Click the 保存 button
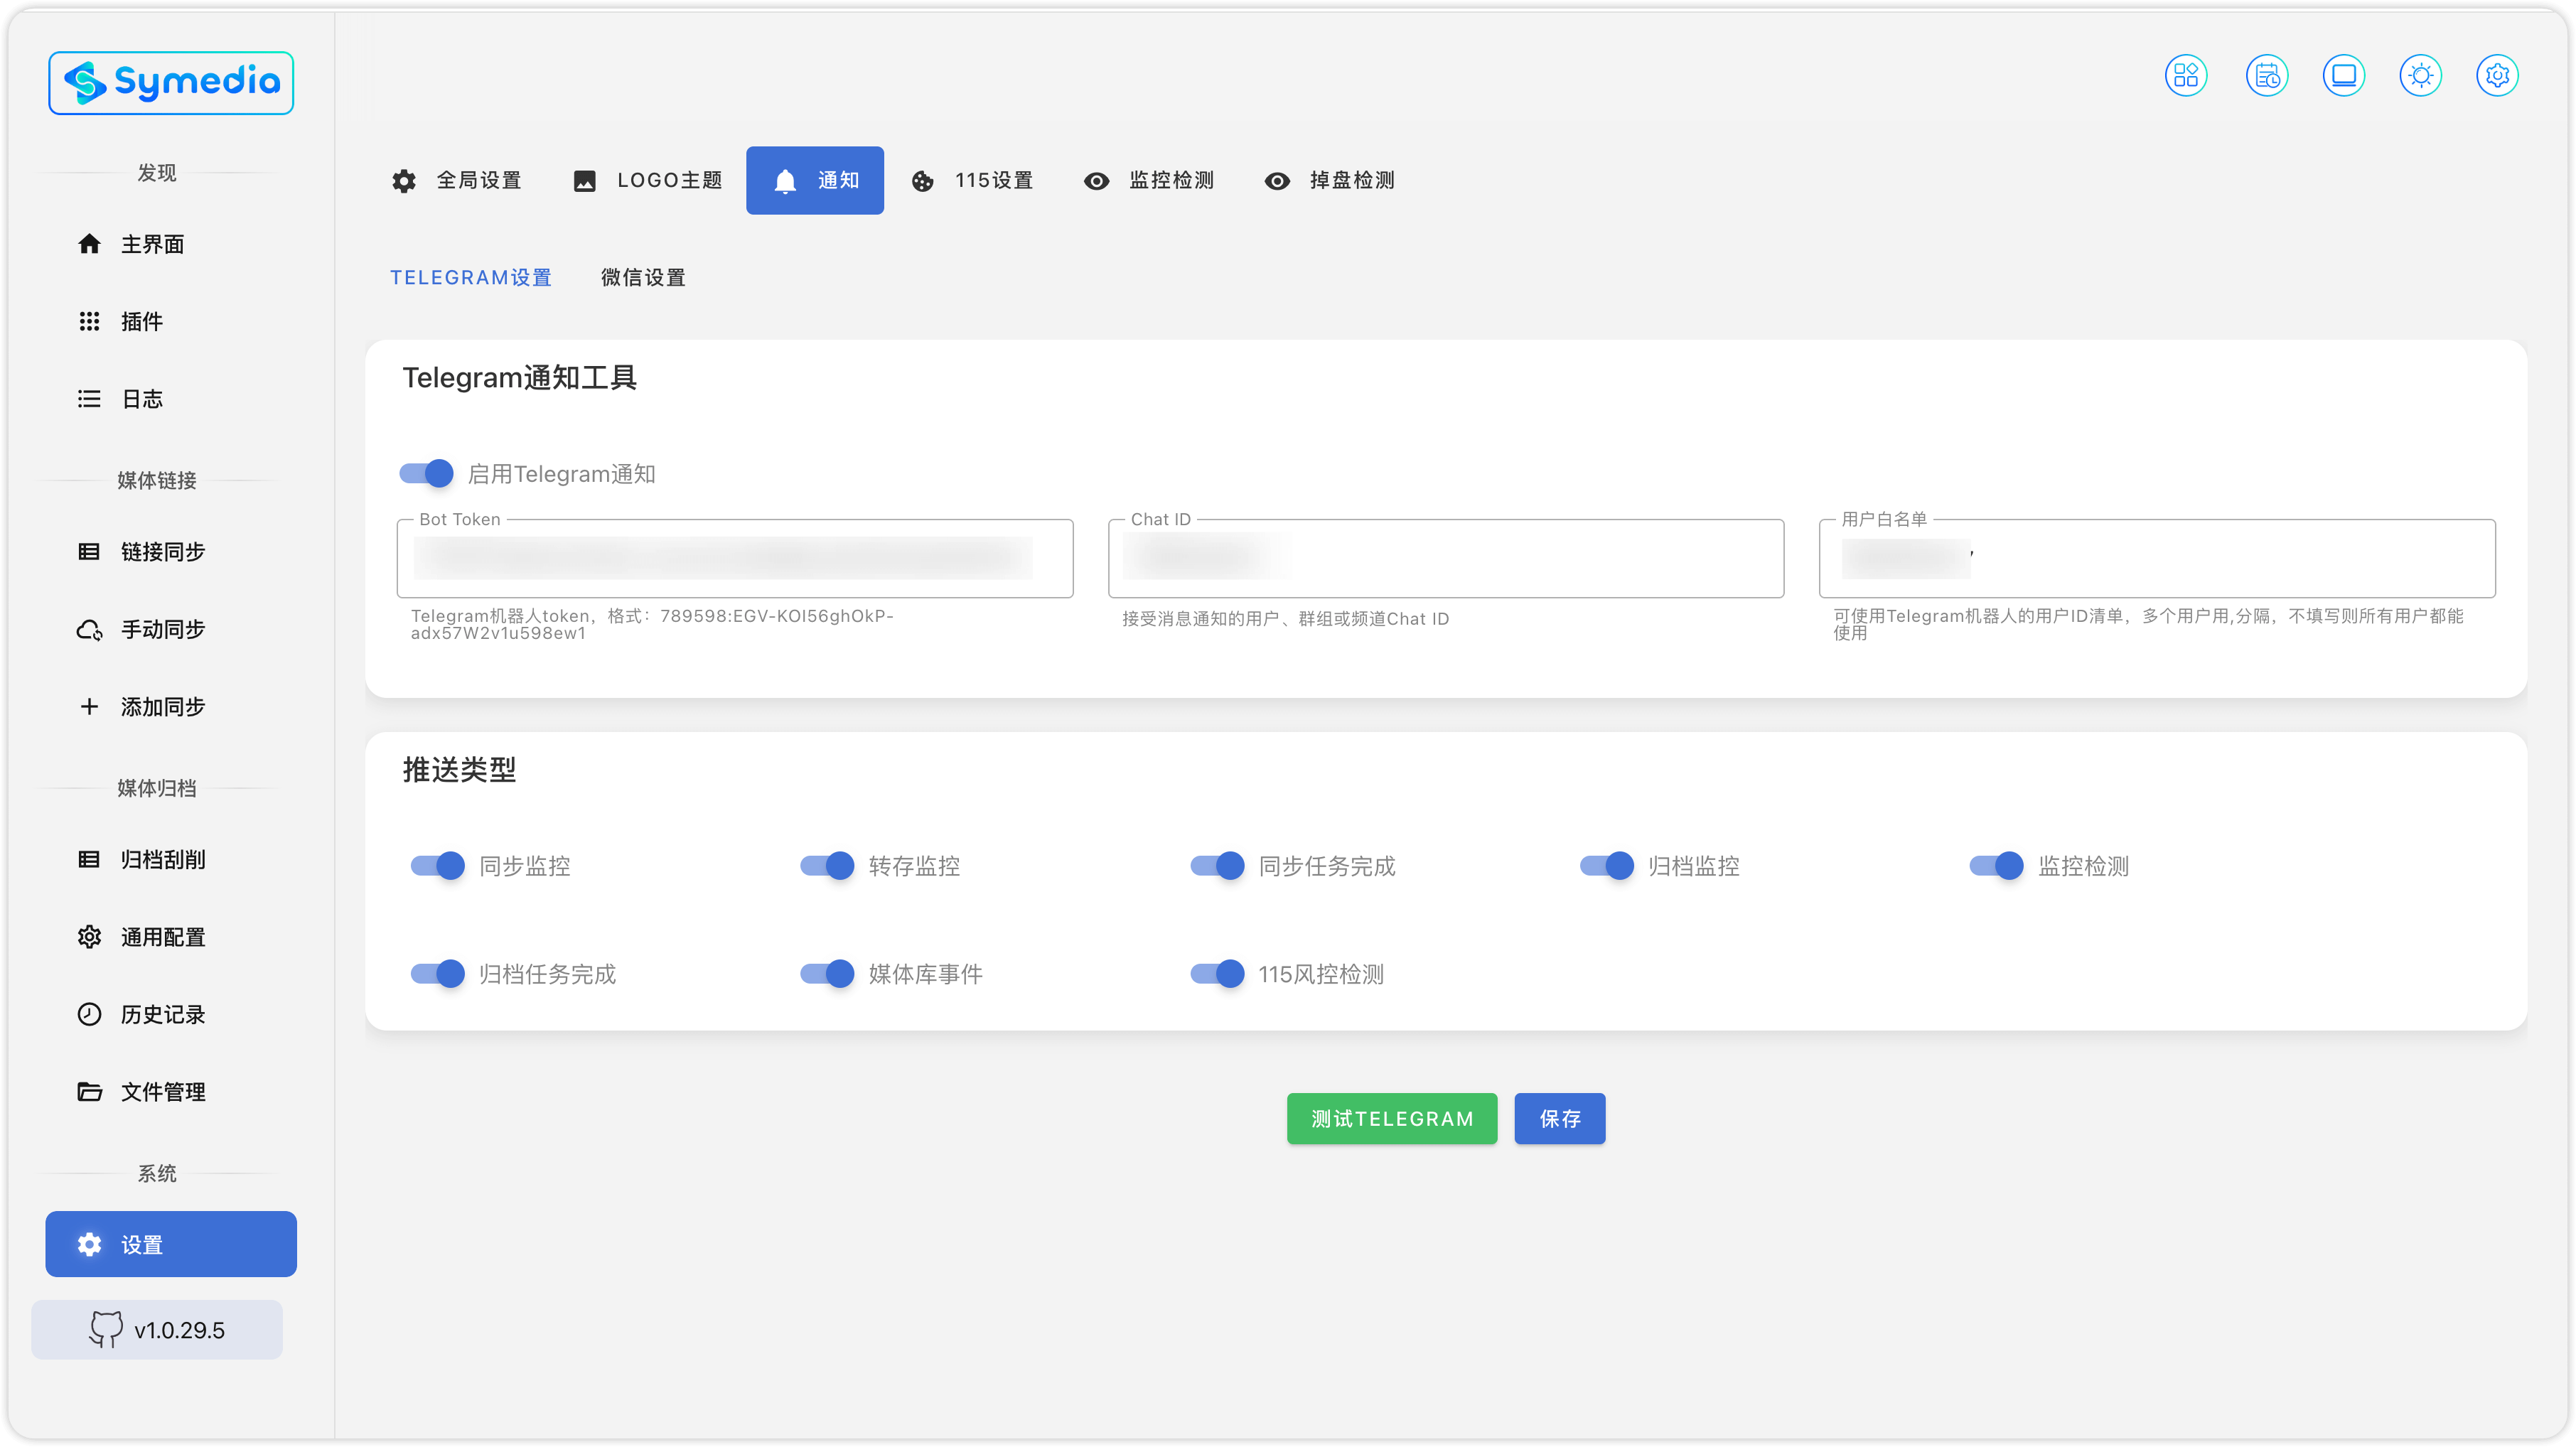The image size is (2576, 1447). pyautogui.click(x=1560, y=1119)
